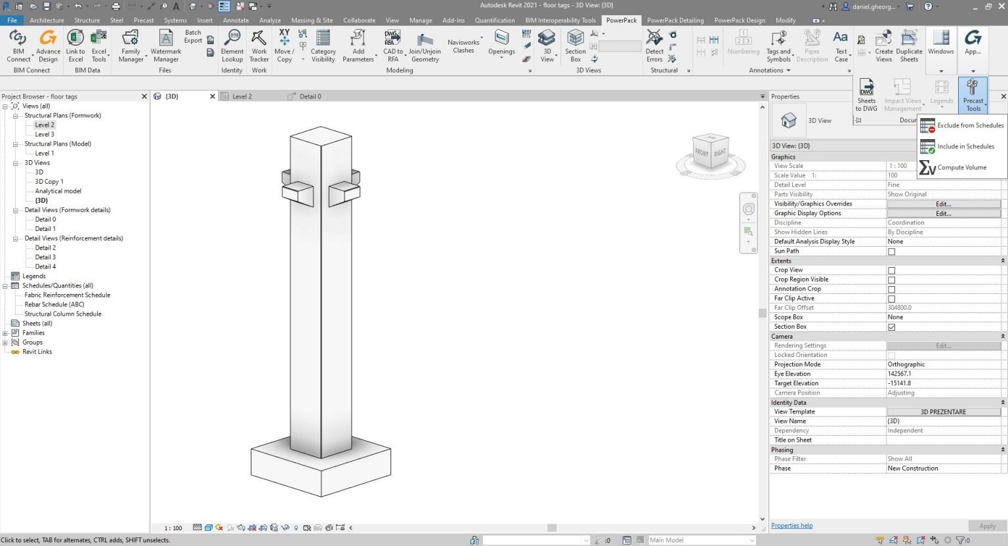Run the Detect Errors tool
Image resolution: width=1008 pixels, height=546 pixels.
tap(654, 46)
